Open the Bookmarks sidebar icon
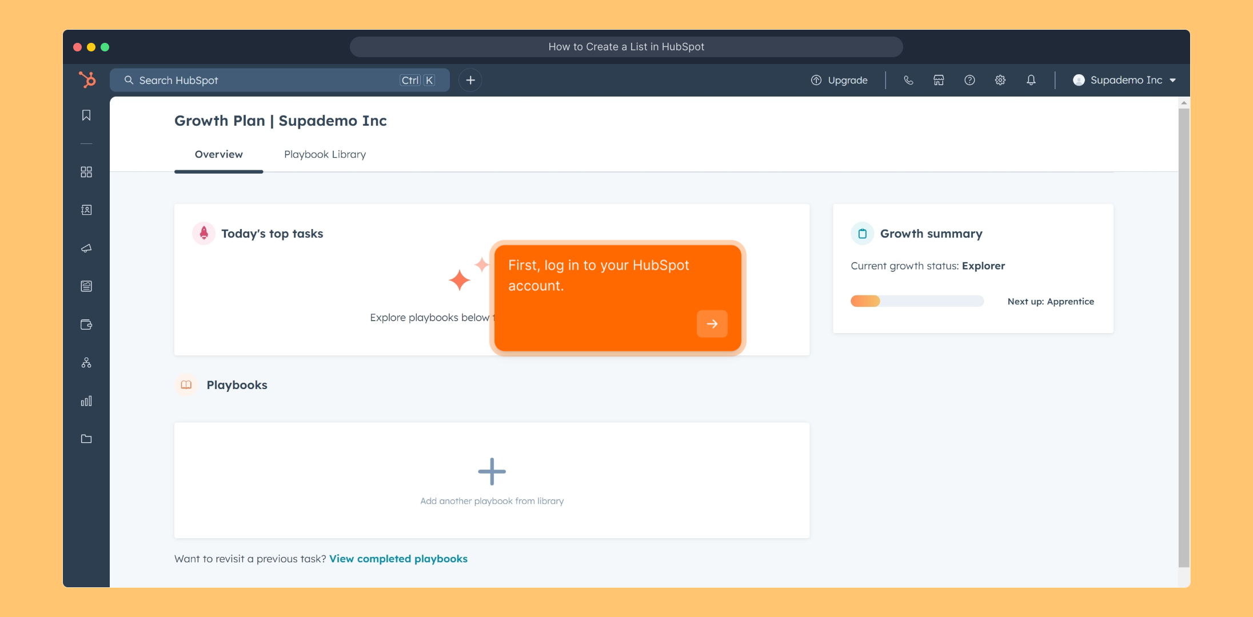Image resolution: width=1253 pixels, height=617 pixels. point(86,115)
